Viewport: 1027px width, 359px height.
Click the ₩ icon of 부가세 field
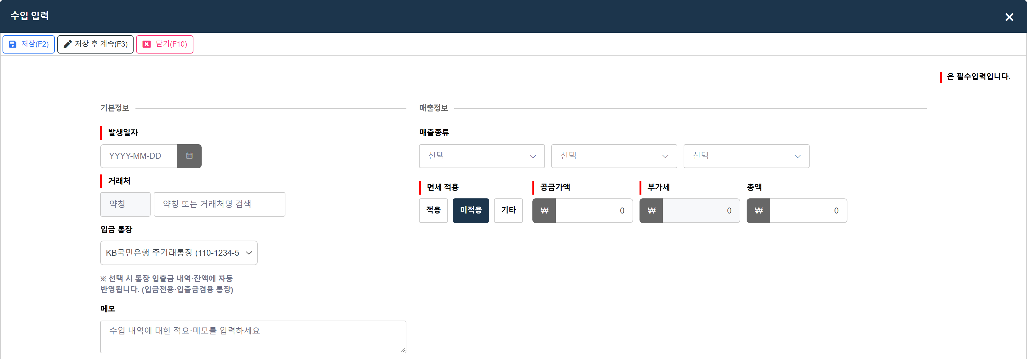[x=651, y=210]
